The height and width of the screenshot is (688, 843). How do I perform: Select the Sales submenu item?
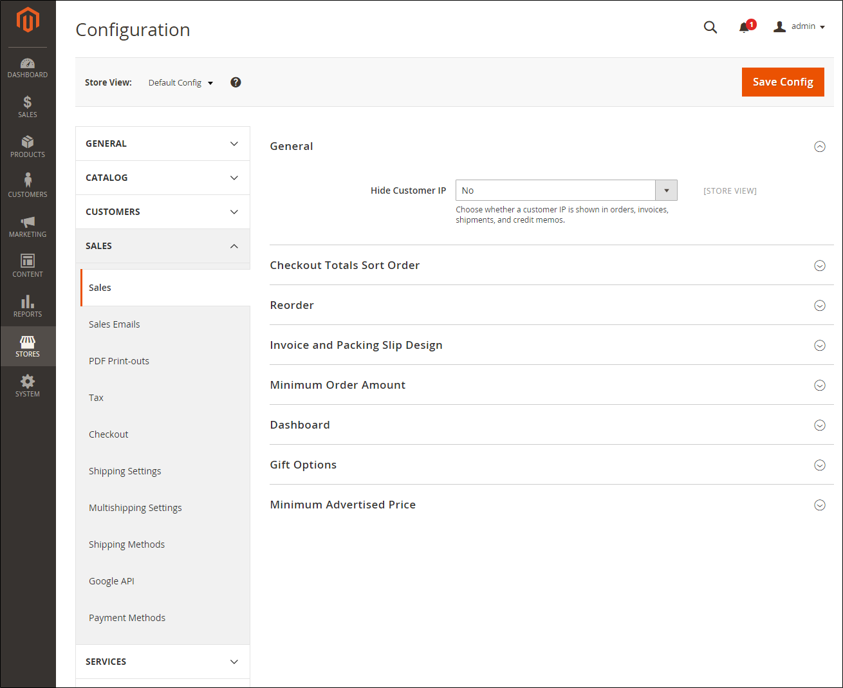165,288
